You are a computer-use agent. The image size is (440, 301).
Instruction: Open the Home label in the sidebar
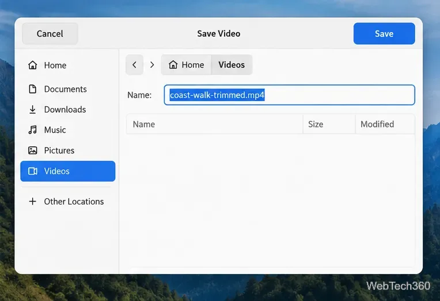(55, 65)
